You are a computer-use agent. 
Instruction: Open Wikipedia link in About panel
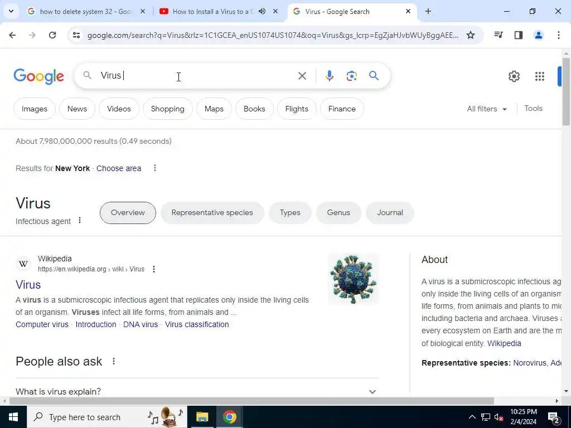coord(504,343)
